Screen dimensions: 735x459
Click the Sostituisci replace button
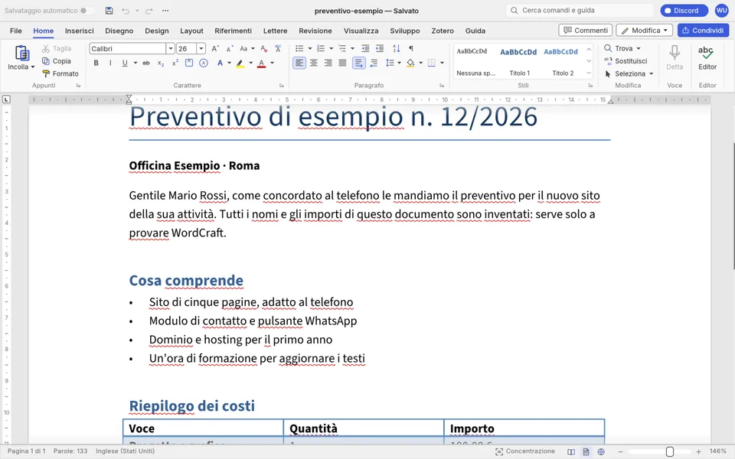626,61
